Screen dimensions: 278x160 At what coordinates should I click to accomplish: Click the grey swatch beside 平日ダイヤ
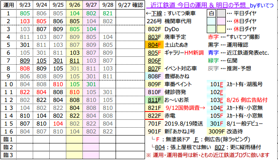[x=221, y=13]
